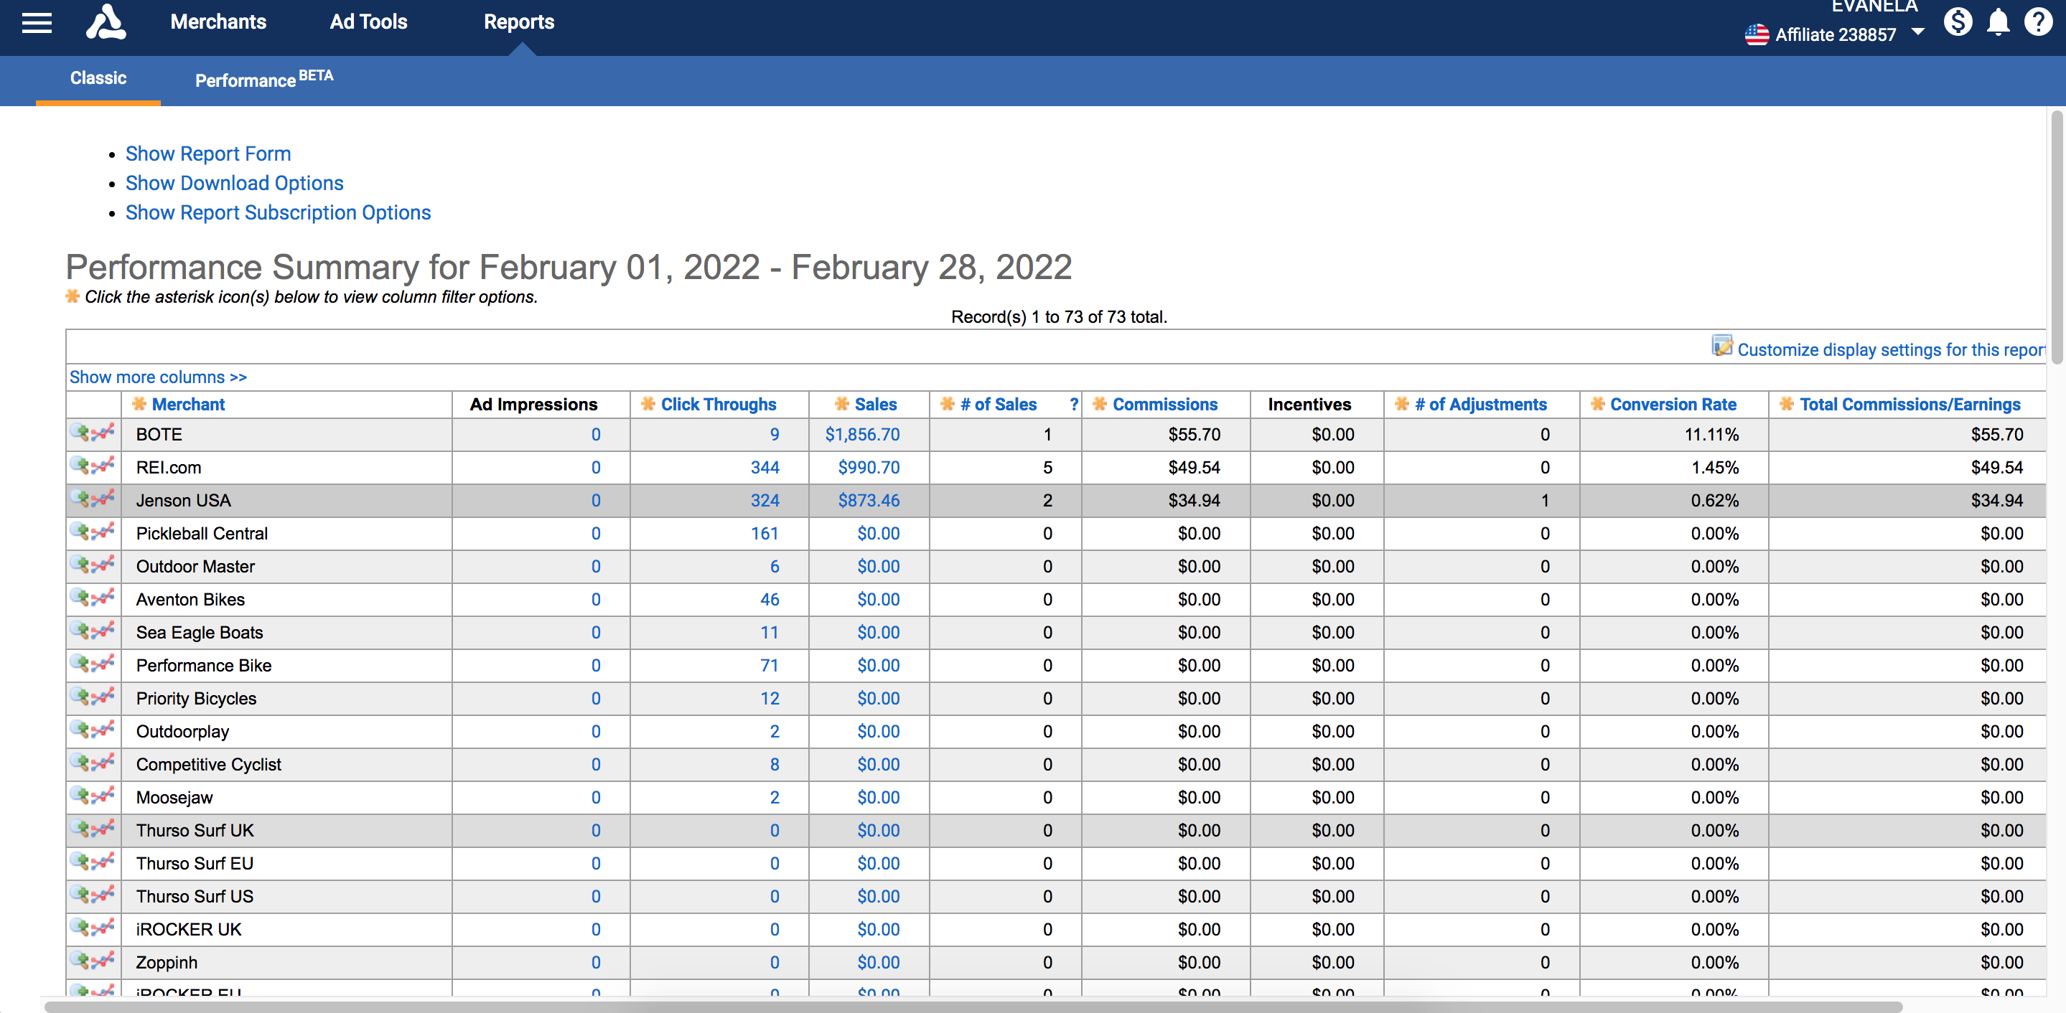Click the Total Commissions/Earnings filter asterisk
This screenshot has height=1013, width=2066.
pyautogui.click(x=1786, y=404)
